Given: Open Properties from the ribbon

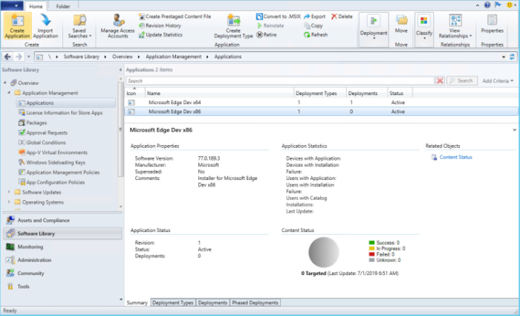Looking at the screenshot, I should click(x=492, y=25).
